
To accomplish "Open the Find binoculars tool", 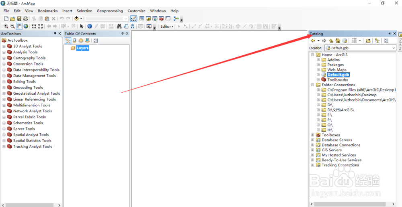I will [119, 26].
